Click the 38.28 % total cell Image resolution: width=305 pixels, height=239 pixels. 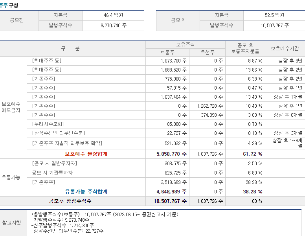(x=245, y=192)
